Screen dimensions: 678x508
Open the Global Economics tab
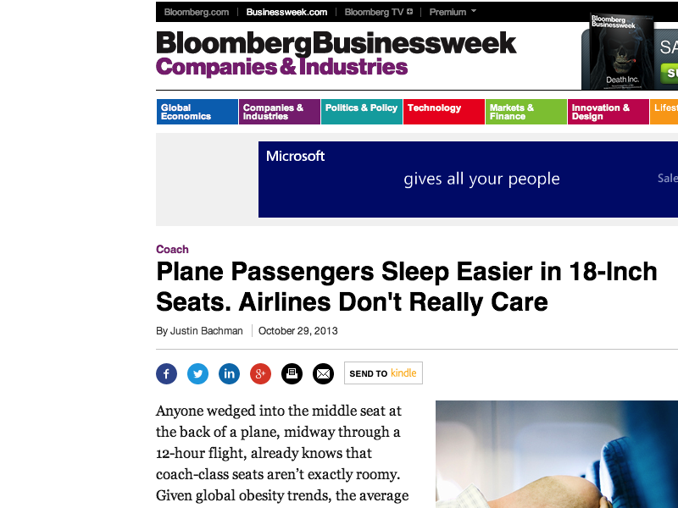coord(197,112)
